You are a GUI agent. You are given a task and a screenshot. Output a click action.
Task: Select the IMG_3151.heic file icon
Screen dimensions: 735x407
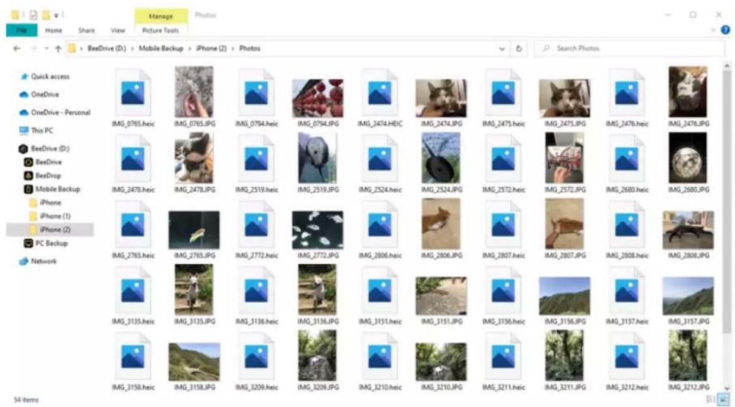(379, 290)
